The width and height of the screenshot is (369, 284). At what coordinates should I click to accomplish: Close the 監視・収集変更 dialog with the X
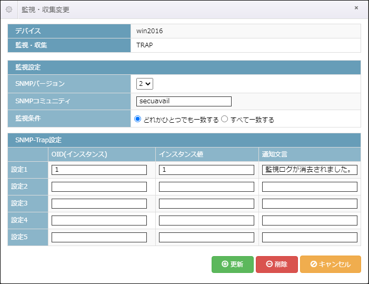click(356, 8)
